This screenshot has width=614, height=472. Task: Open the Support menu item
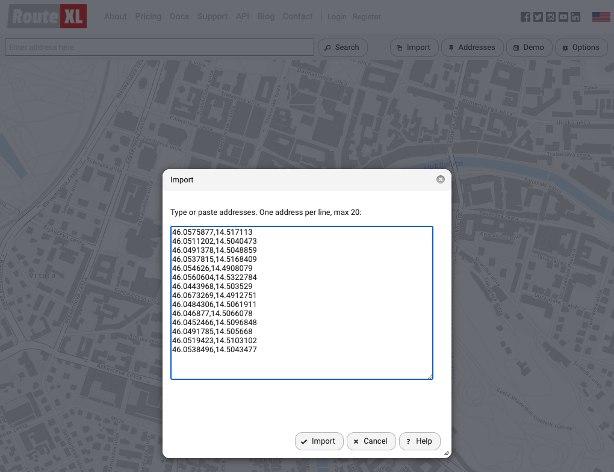coord(212,16)
